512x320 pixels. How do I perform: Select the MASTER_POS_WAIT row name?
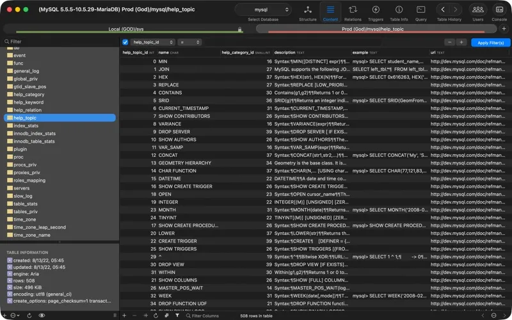click(180, 288)
